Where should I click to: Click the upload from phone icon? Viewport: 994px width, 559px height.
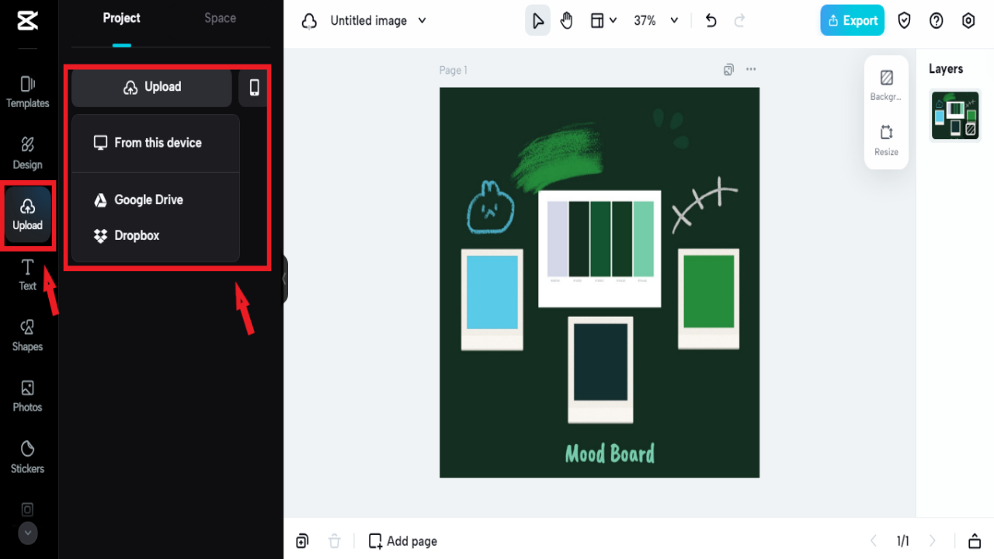[x=253, y=87]
